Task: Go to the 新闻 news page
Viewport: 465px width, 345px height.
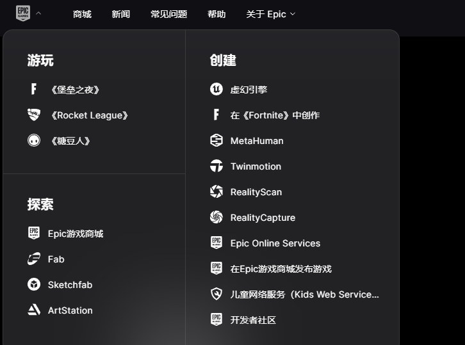Action: coord(120,14)
